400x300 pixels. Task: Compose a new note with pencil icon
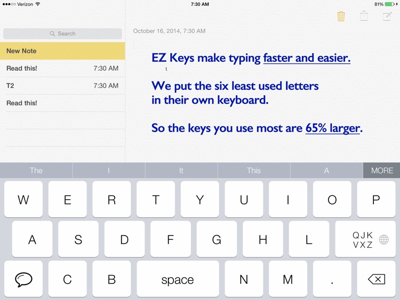(387, 17)
